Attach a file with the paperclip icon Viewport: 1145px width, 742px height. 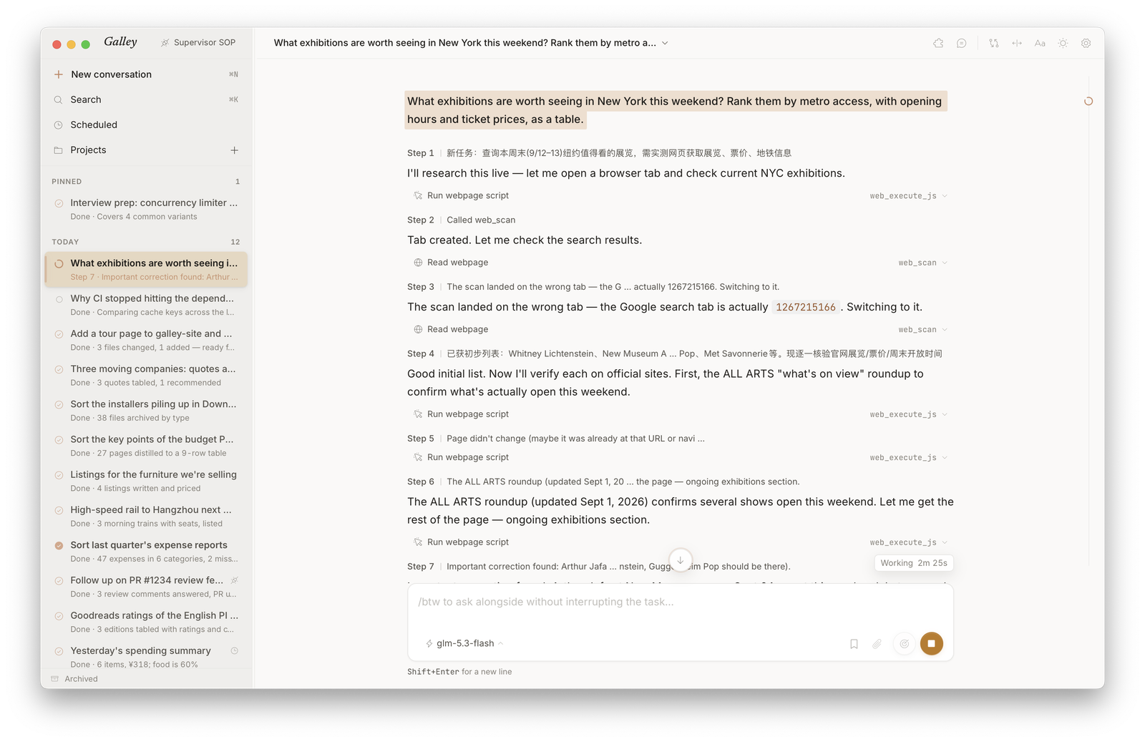pyautogui.click(x=877, y=644)
